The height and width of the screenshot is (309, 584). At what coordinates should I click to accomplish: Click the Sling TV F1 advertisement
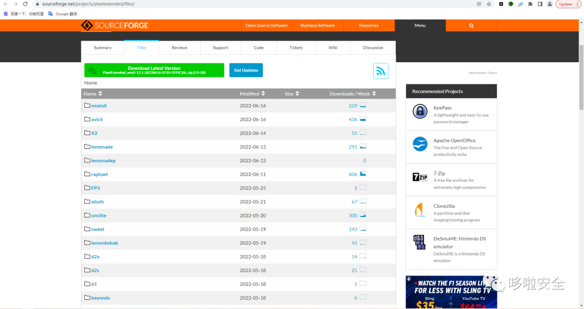point(452,292)
